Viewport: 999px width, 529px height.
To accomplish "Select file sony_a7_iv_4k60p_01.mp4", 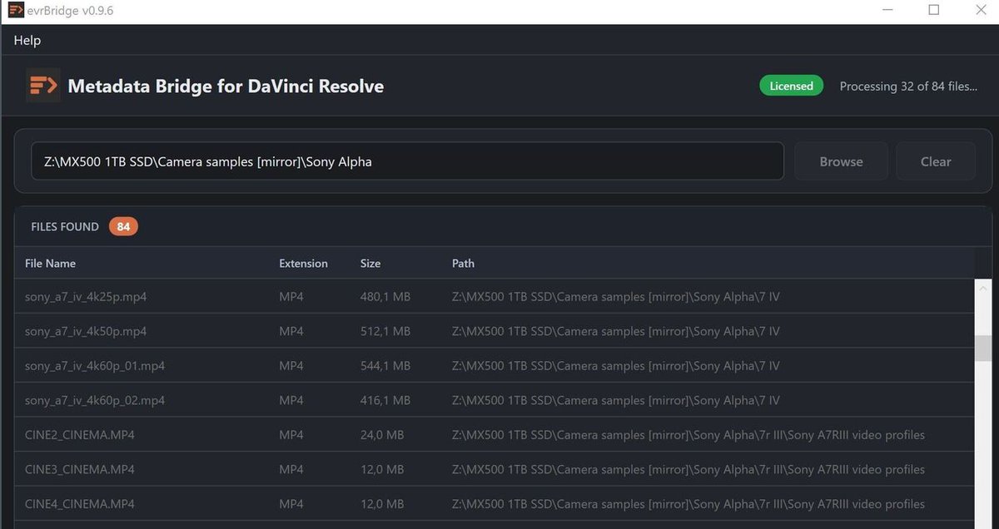I will point(495,365).
